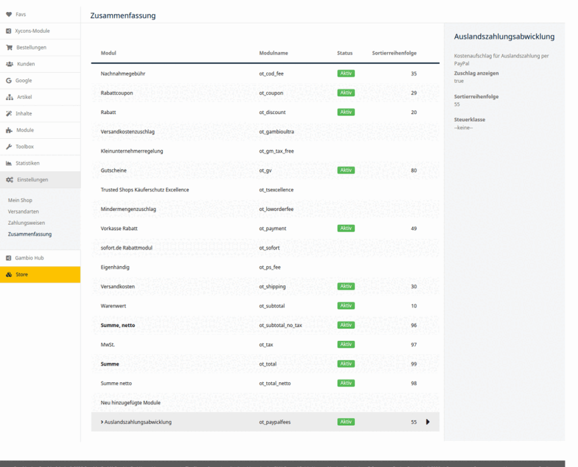Click the arrow icon in Auslandszahlungsabwicklung row
Image resolution: width=578 pixels, height=467 pixels.
point(428,422)
